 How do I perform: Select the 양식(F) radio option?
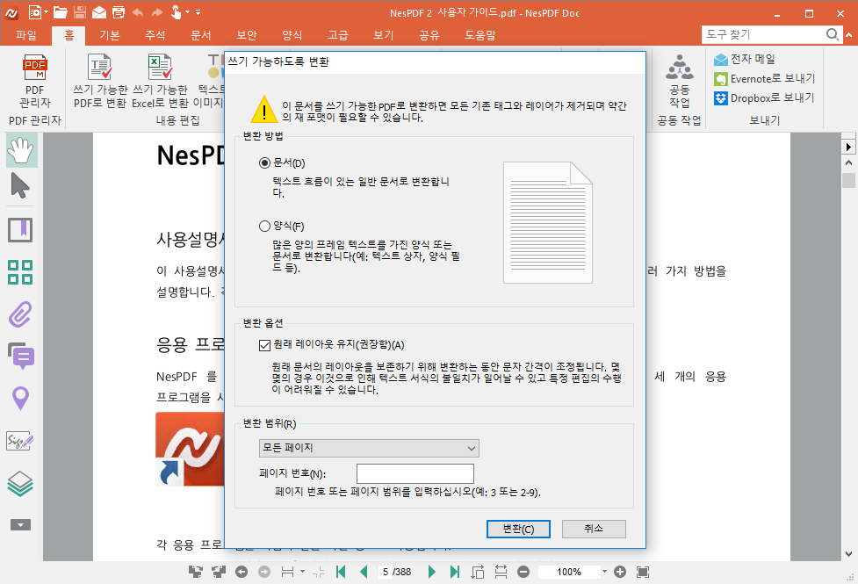264,226
